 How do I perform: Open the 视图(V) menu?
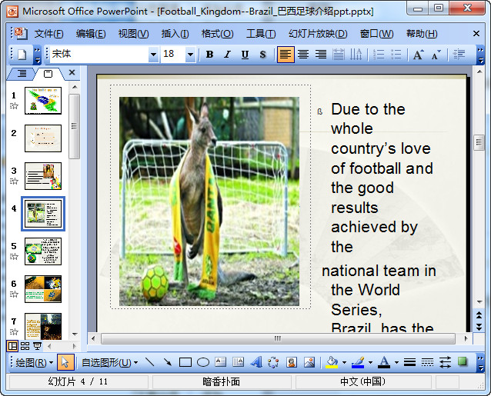[133, 34]
